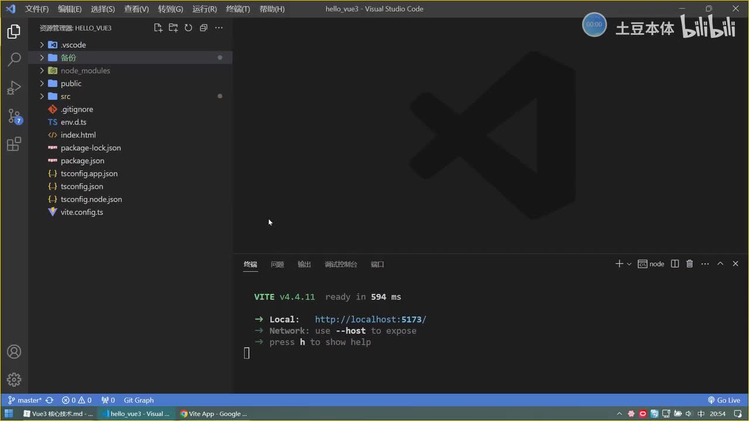
Task: Click the ports forwarded indicator showing 0
Action: click(108, 401)
